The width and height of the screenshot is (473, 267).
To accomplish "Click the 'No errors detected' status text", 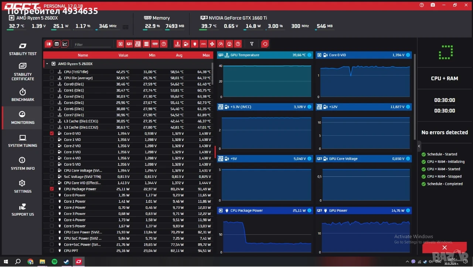I will (x=445, y=132).
